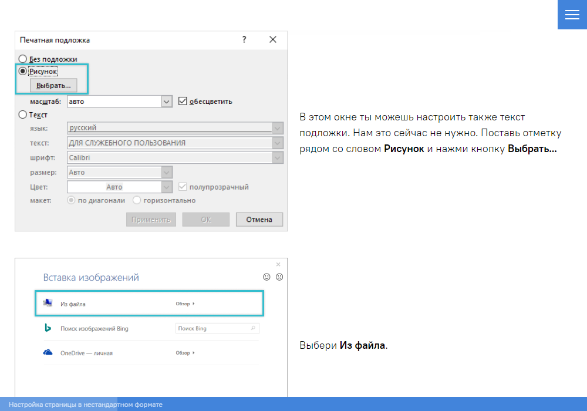Viewport: 587px width, 411px height.
Task: Select the Рисунок radio button
Action: point(23,71)
